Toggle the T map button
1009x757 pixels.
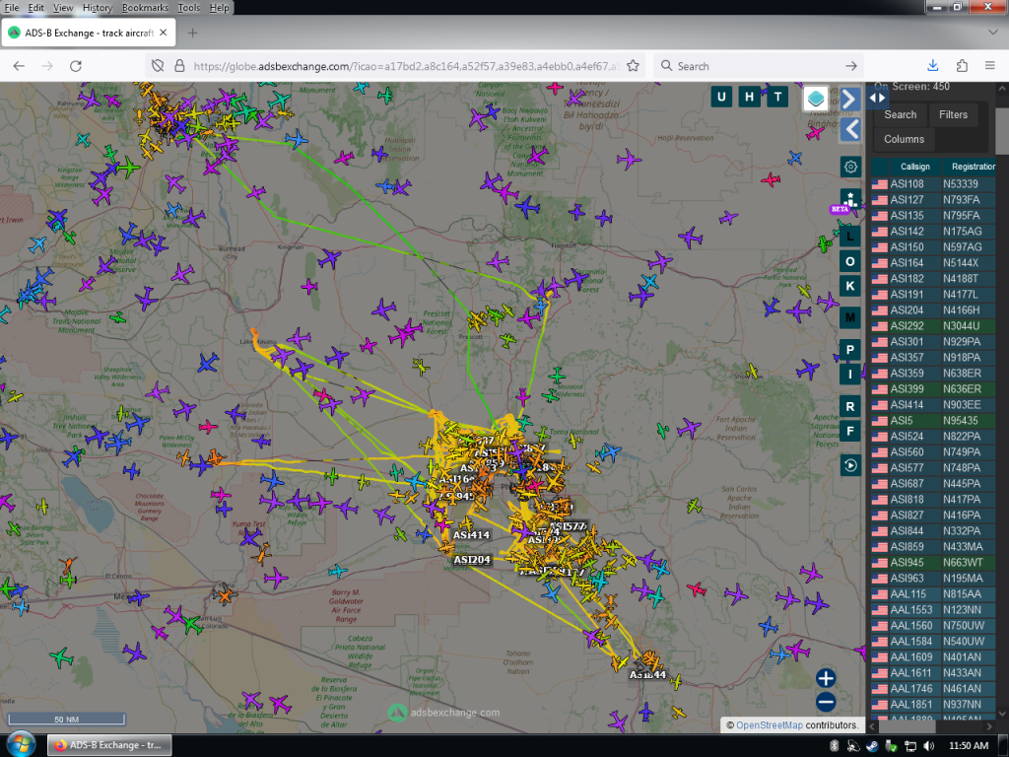pos(777,98)
